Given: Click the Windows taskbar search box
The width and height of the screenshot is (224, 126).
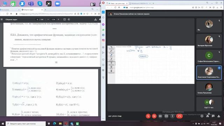Looking at the screenshot, I should (x=26, y=124).
